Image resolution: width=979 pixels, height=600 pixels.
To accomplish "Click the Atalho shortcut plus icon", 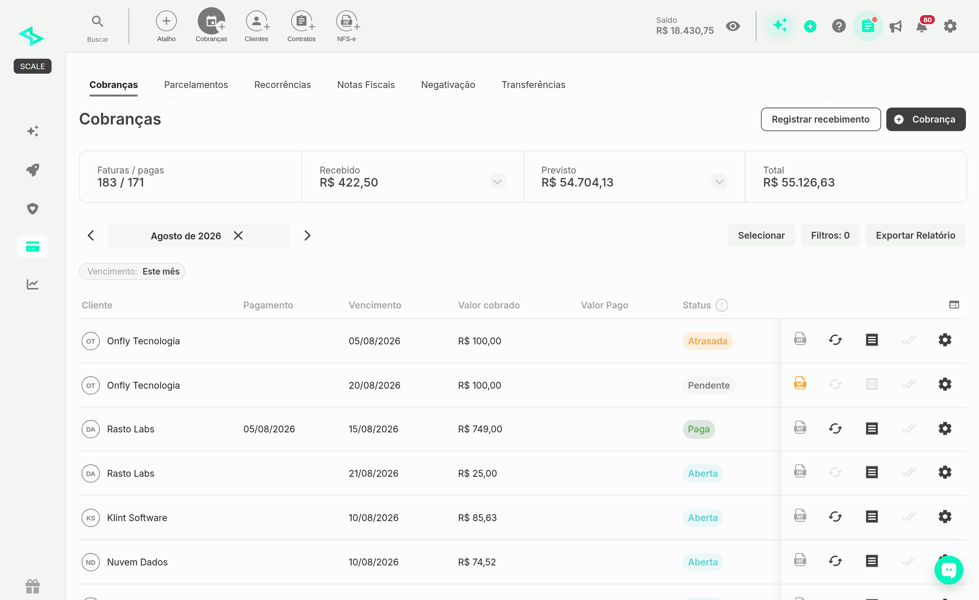I will point(166,21).
